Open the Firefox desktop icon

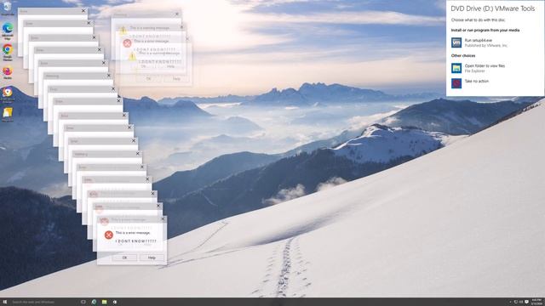pos(8,73)
